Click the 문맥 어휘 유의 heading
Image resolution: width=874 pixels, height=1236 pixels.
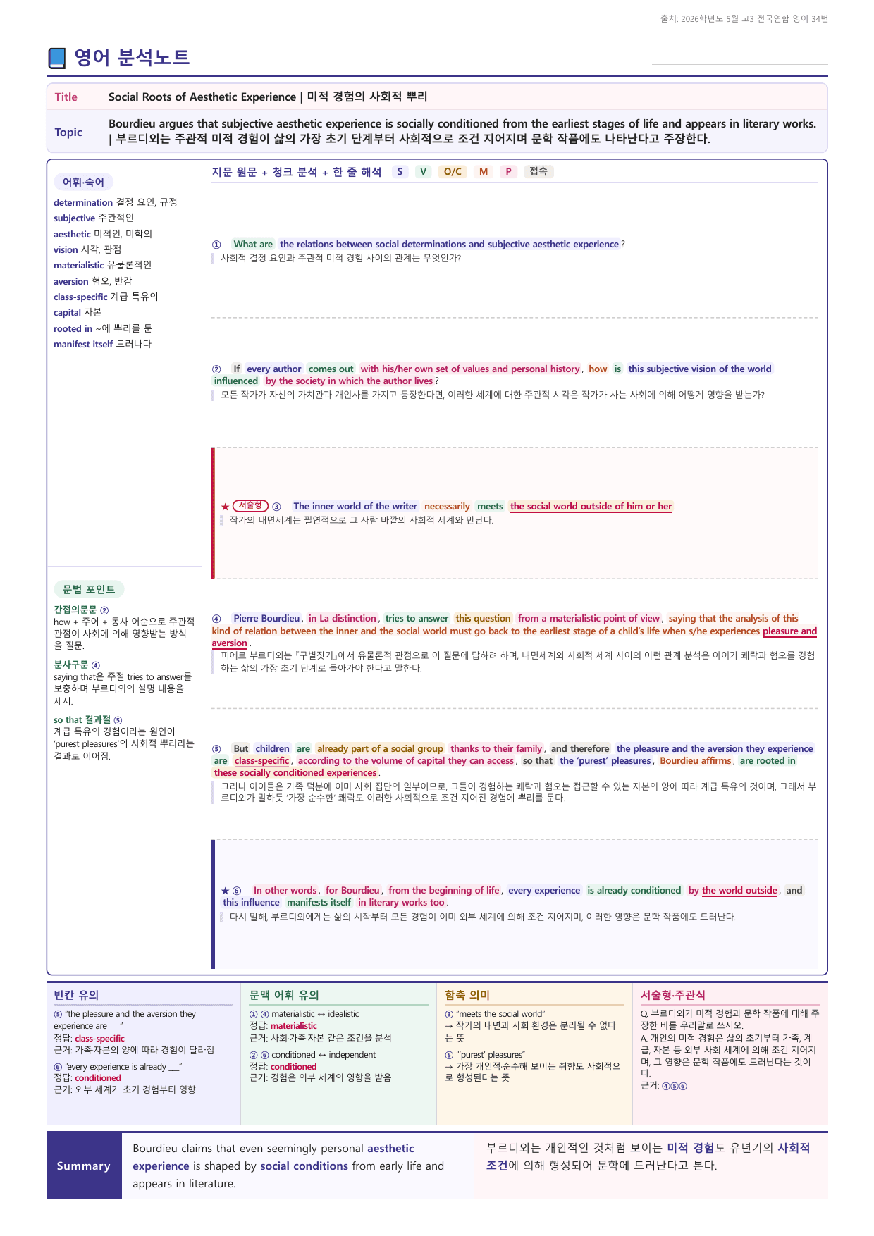click(x=284, y=995)
